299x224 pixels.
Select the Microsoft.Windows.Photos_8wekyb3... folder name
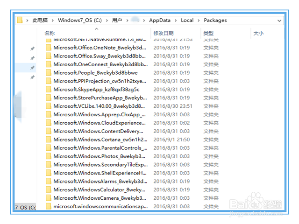tap(100, 156)
